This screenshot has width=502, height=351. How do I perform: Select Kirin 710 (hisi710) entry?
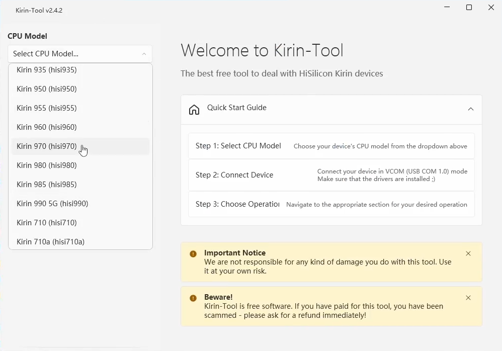pyautogui.click(x=80, y=223)
